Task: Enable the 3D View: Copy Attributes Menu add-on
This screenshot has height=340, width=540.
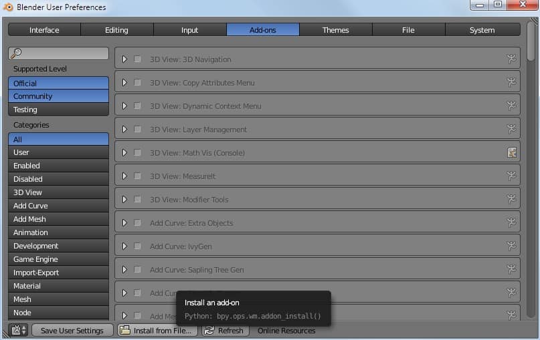Action: point(137,83)
